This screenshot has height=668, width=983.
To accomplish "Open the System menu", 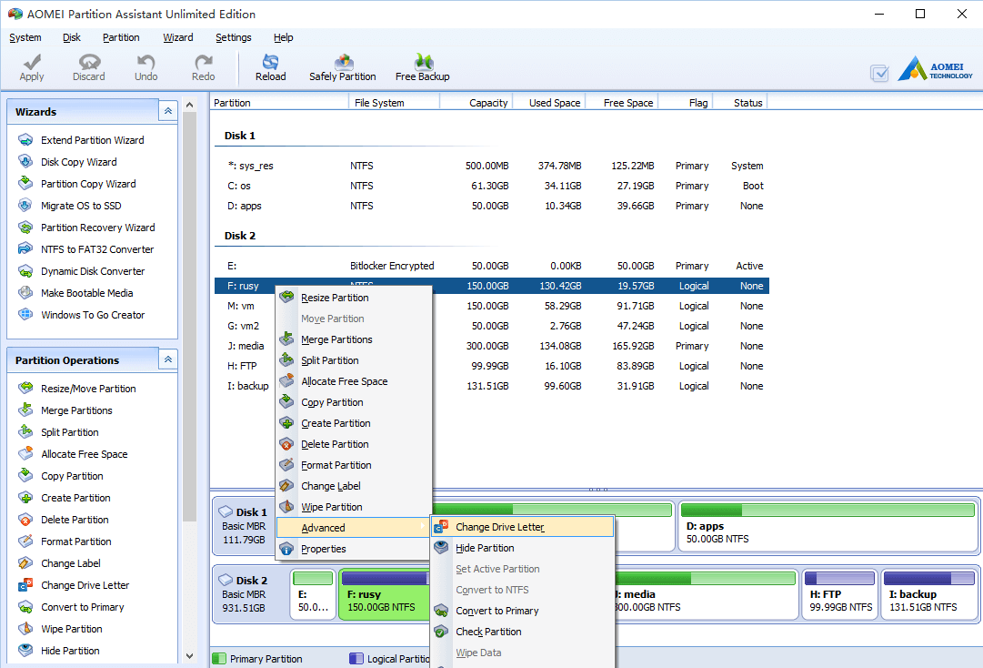I will (25, 37).
